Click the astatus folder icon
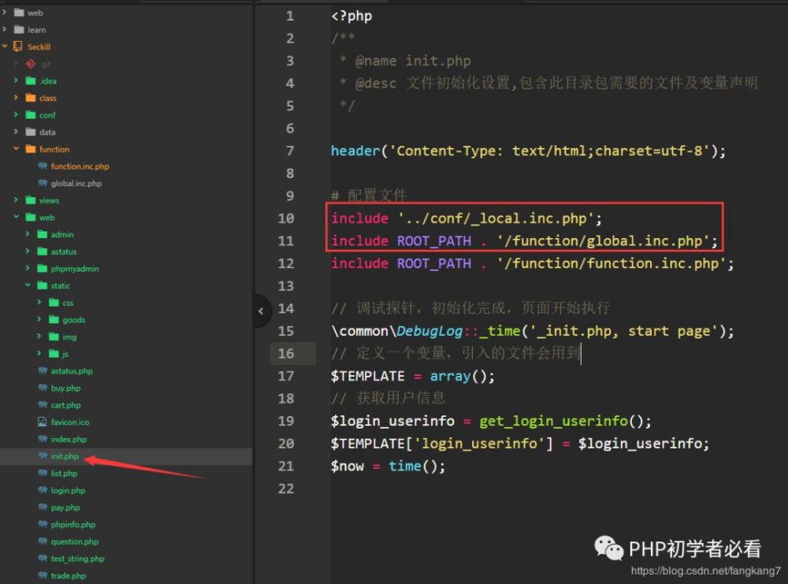 [x=43, y=251]
